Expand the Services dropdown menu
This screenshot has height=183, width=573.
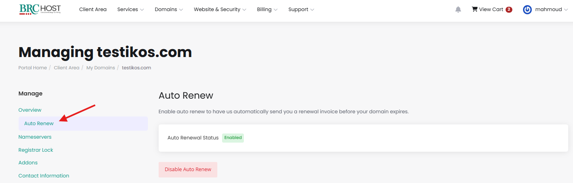coord(130,10)
